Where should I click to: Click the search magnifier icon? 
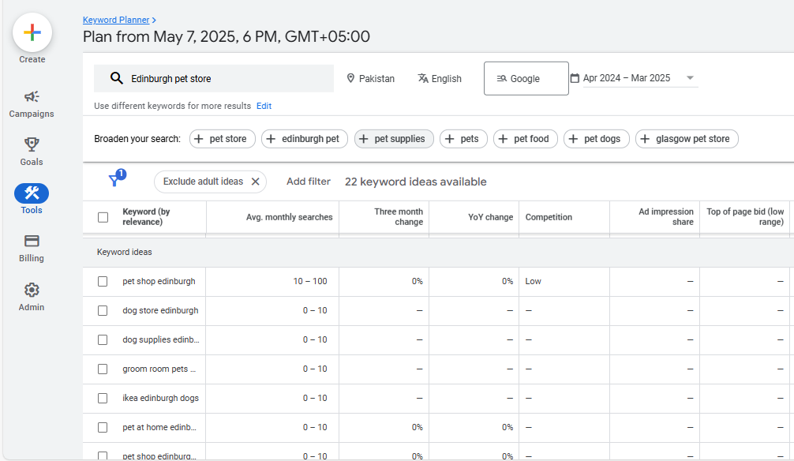click(x=117, y=78)
